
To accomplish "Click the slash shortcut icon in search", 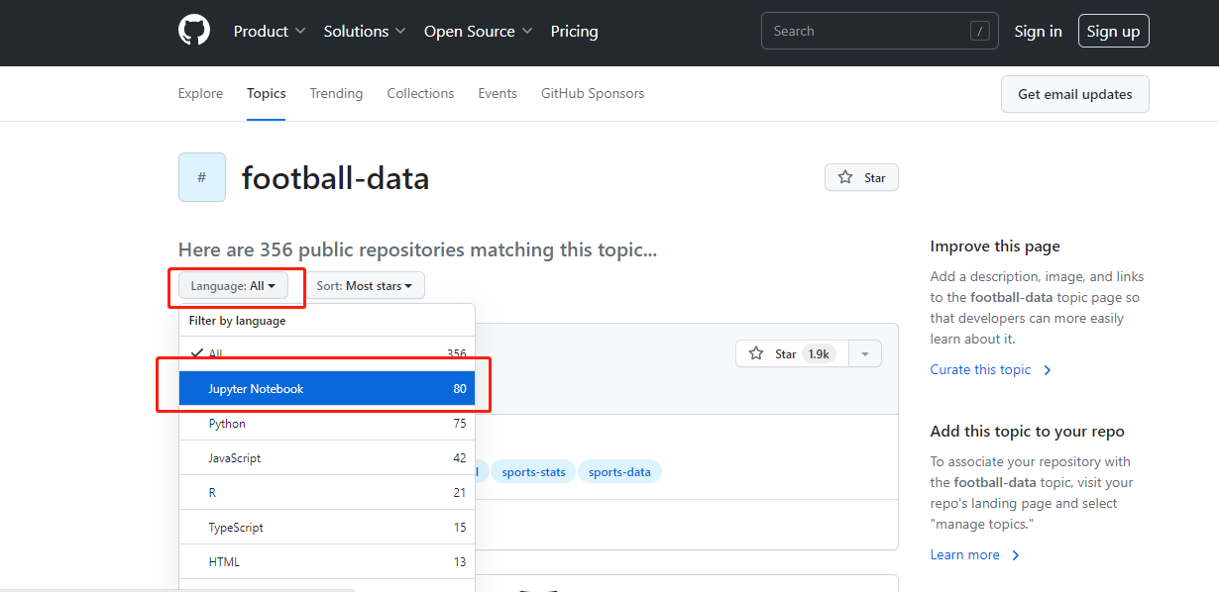I will (980, 31).
